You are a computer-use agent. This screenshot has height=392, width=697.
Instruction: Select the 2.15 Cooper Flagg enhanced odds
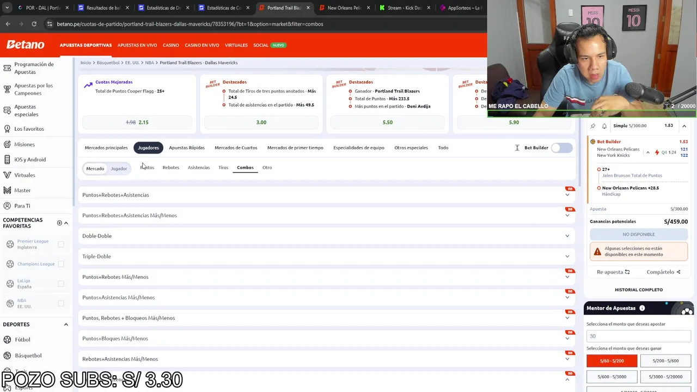(x=137, y=122)
